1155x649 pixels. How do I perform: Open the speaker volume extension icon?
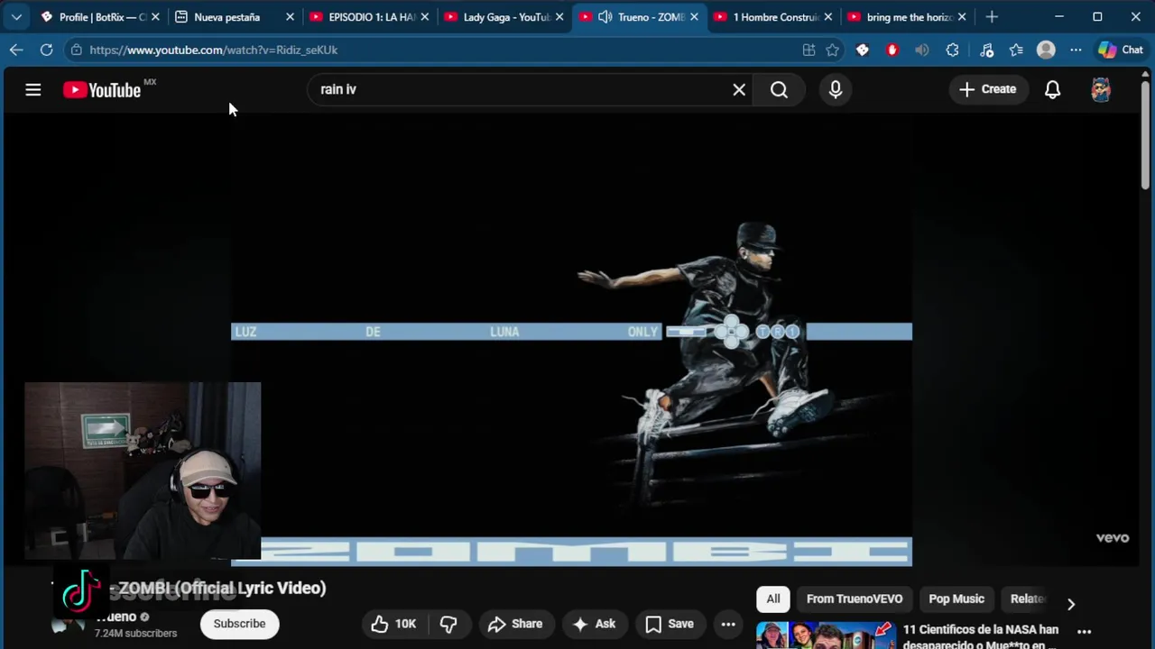(x=921, y=50)
